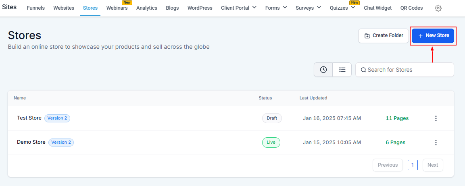Viewport: 465px width, 186px height.
Task: Open the Test Store entry
Action: point(29,118)
